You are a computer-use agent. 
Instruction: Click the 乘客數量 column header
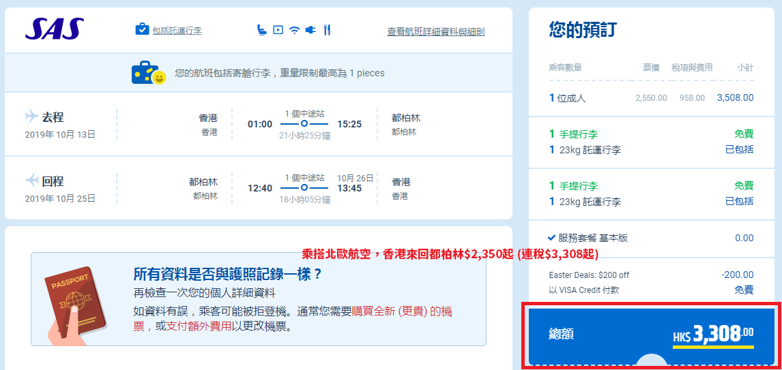click(565, 67)
